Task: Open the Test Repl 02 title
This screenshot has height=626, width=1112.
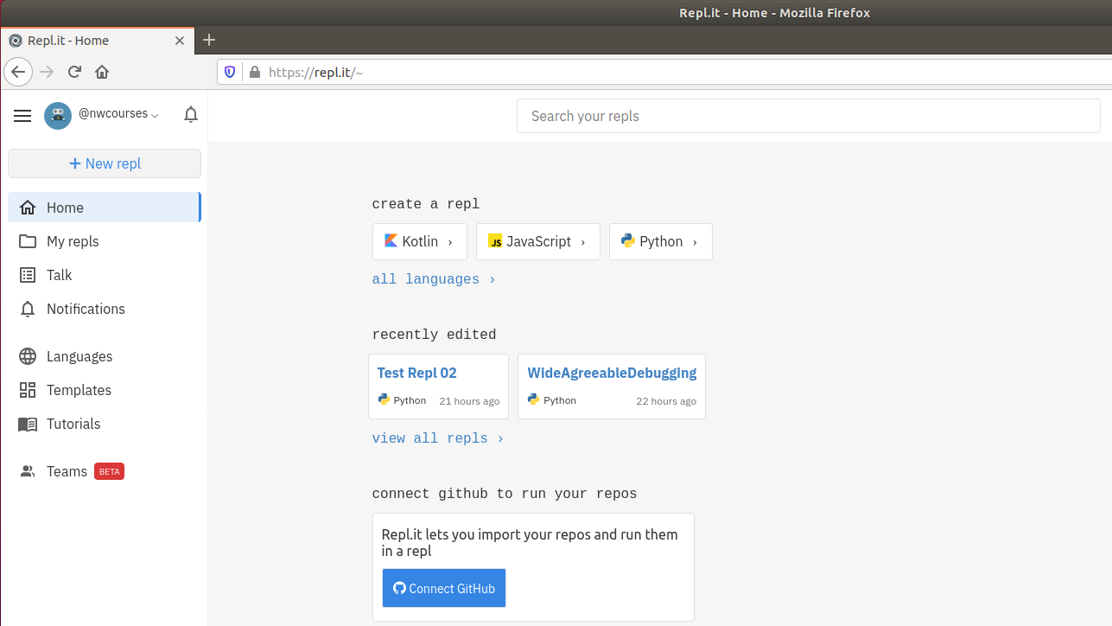Action: click(417, 373)
